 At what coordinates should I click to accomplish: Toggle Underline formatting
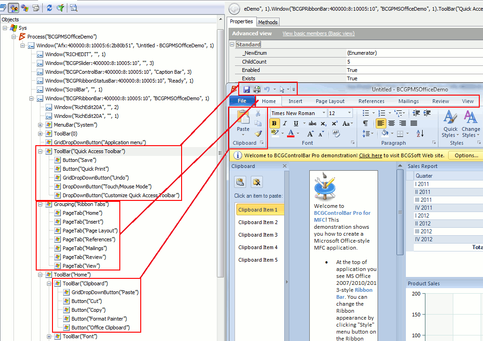296,123
